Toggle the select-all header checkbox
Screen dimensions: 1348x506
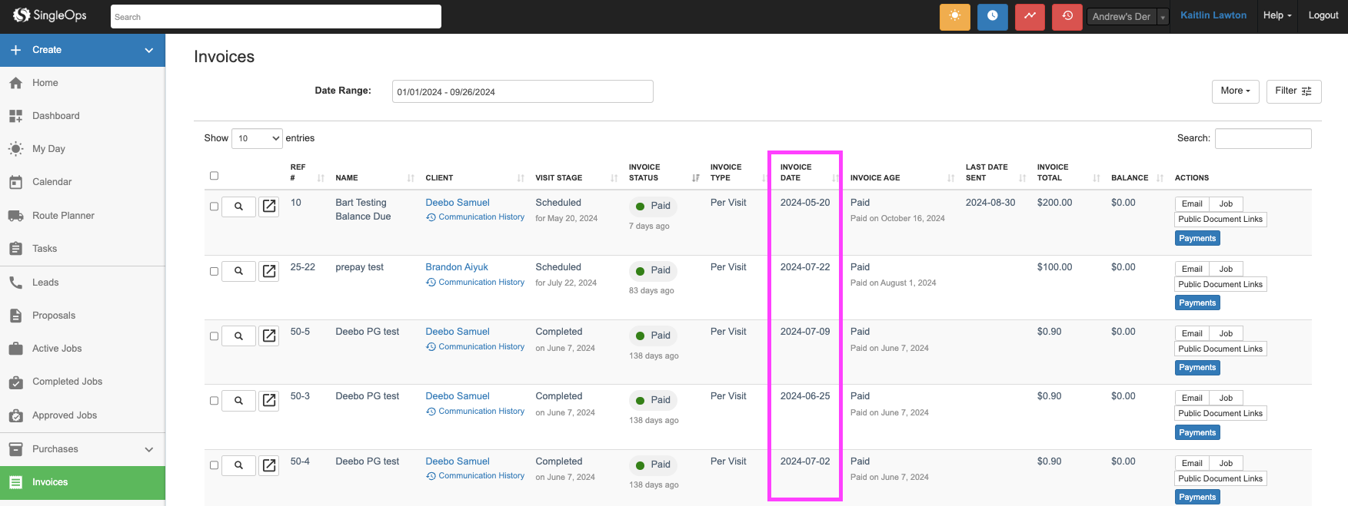point(214,176)
